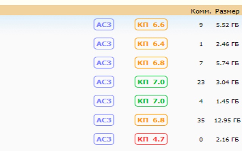Sort by the Комм. column header

(200, 11)
